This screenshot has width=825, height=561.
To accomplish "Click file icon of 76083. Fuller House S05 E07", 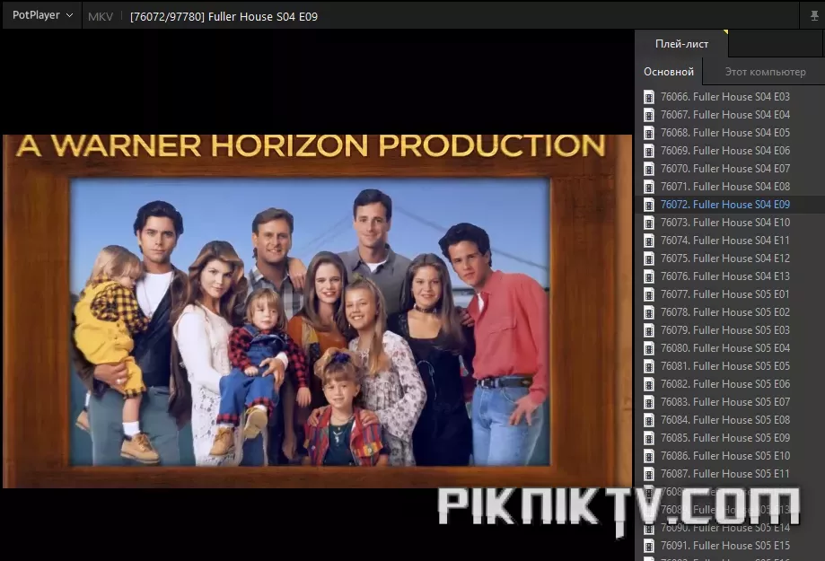I will tap(649, 401).
